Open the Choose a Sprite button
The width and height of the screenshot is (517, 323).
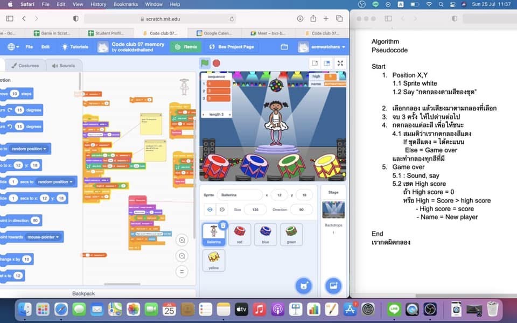click(304, 286)
